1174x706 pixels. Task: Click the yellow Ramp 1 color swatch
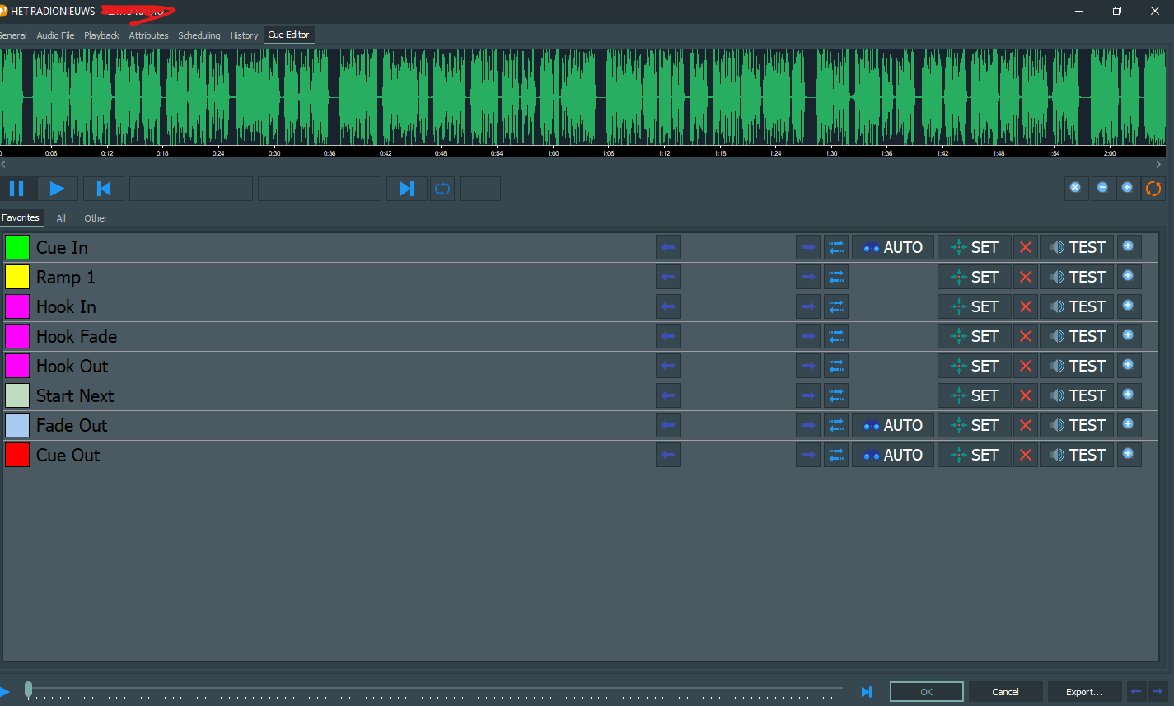coord(17,277)
